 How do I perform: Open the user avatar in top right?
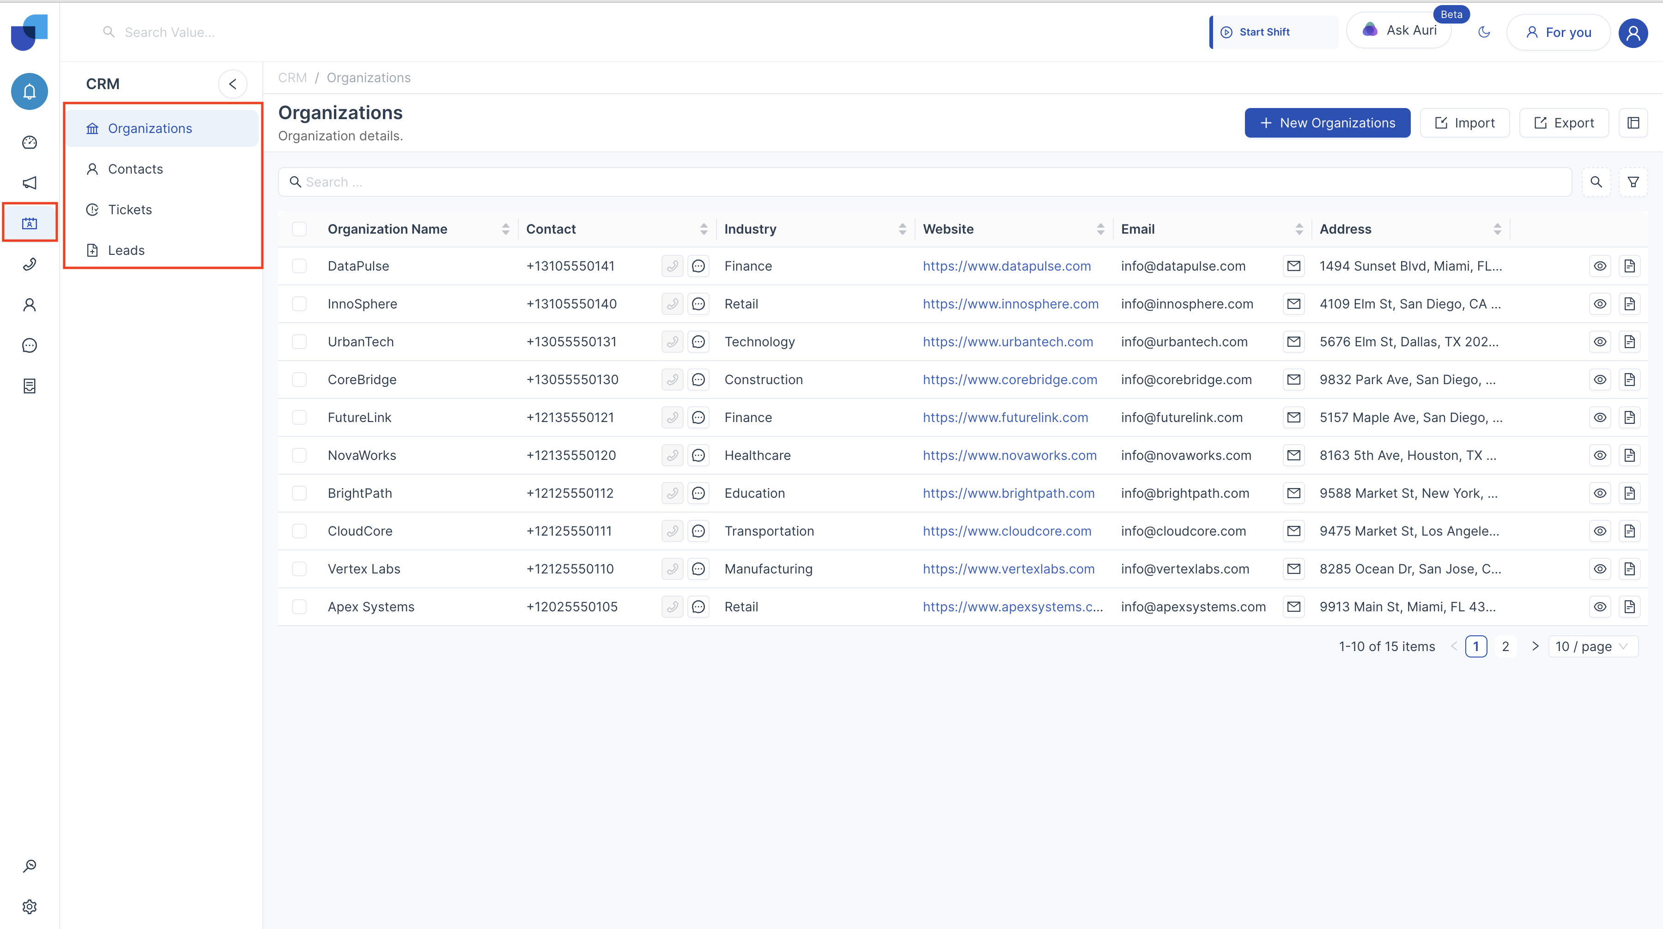[x=1633, y=32]
